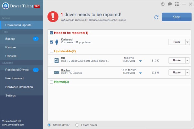Open the Pre-download section

22,78
